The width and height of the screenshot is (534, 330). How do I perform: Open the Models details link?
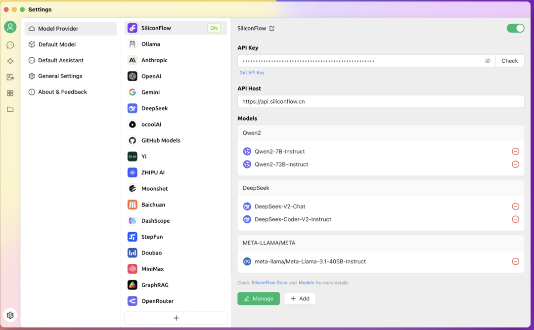point(306,283)
